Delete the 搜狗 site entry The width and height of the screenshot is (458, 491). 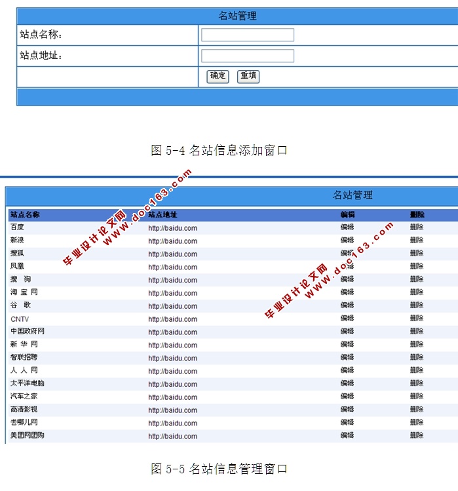click(x=417, y=279)
